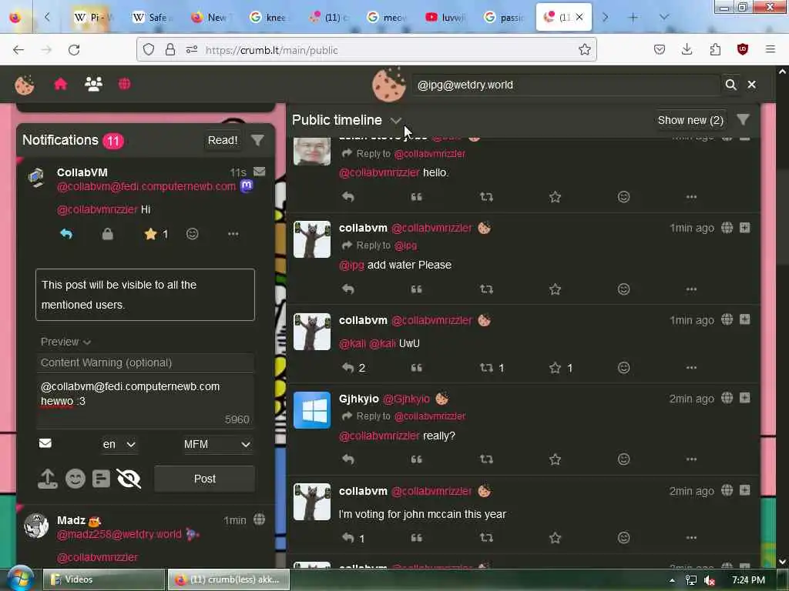Open @madz258@wetdry.world profile link
The height and width of the screenshot is (591, 789).
click(119, 534)
